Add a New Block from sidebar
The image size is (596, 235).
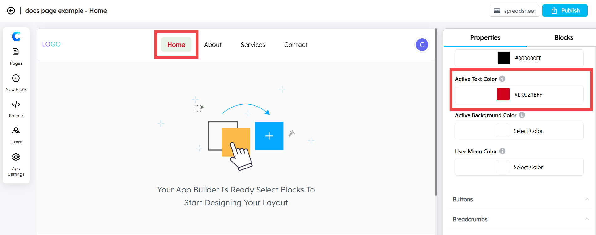coord(16,83)
